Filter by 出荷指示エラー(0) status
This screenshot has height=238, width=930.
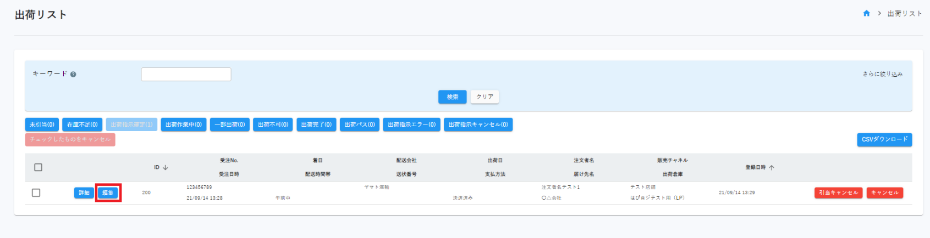click(x=411, y=125)
